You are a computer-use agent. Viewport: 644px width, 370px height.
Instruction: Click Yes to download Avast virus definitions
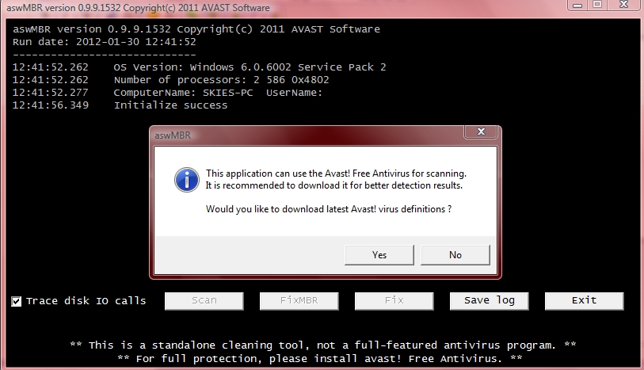click(x=379, y=255)
